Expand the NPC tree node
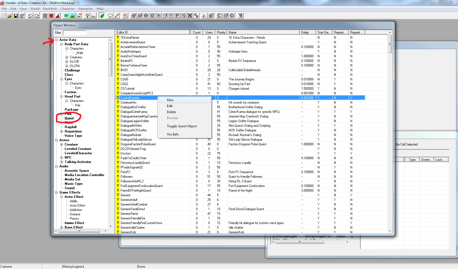 click(x=62, y=157)
